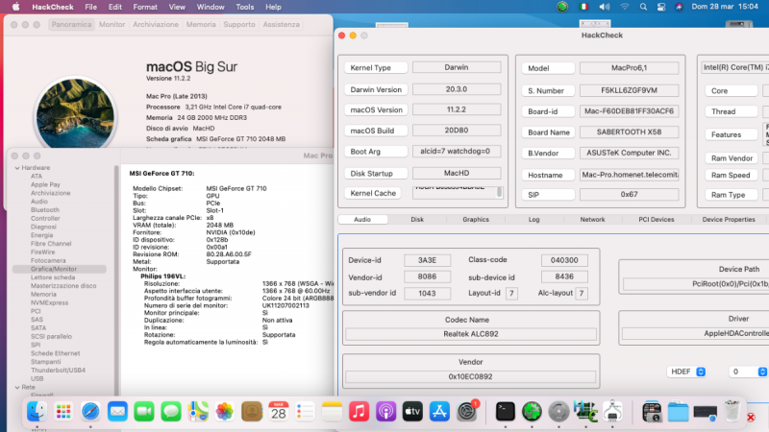Launch Terminal from the dock
The height and width of the screenshot is (432, 769).
pos(505,412)
